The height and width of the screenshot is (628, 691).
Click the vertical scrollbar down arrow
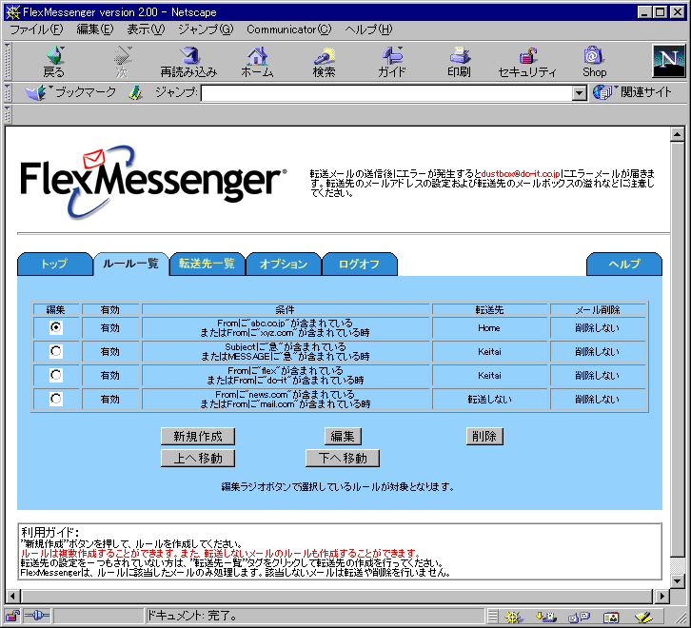pyautogui.click(x=678, y=581)
